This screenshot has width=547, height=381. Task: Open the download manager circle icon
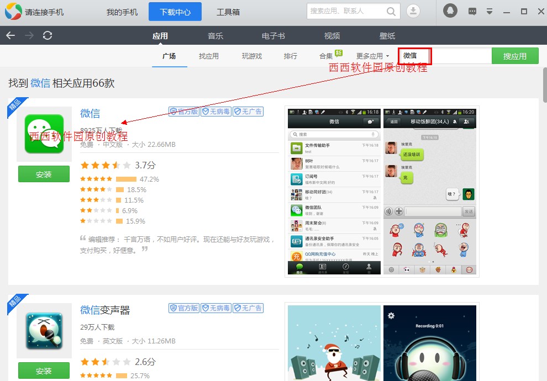[x=413, y=11]
